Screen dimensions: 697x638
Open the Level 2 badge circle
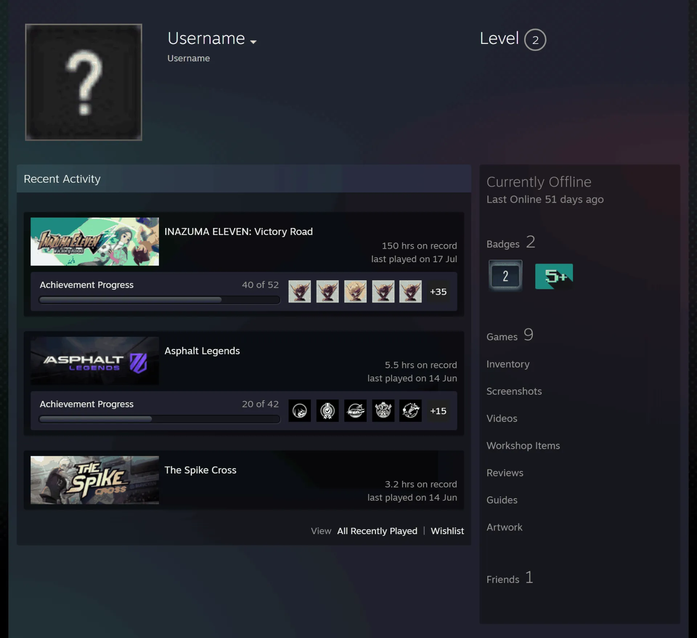[535, 40]
